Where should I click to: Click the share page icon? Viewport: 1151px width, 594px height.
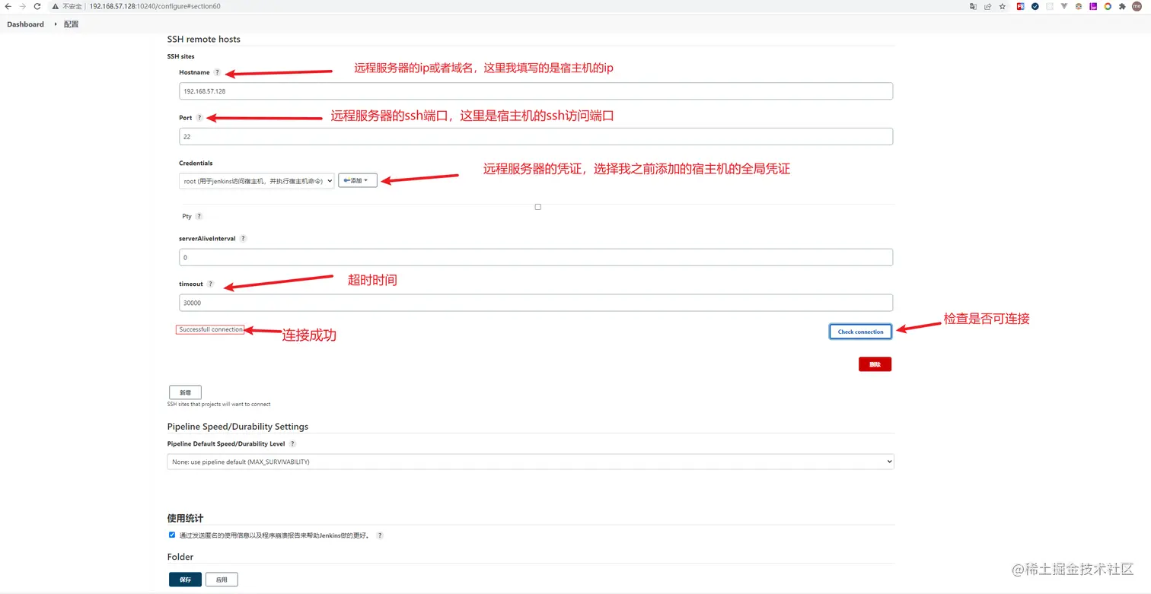(x=988, y=6)
